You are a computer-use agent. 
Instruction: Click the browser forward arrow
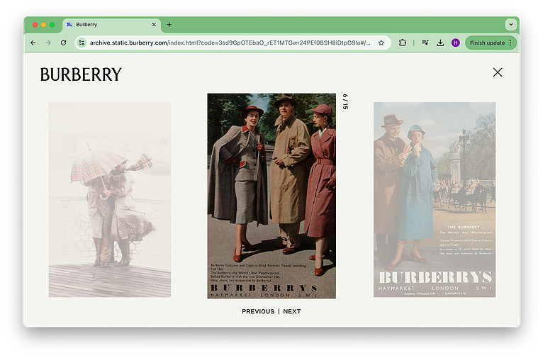coord(48,43)
